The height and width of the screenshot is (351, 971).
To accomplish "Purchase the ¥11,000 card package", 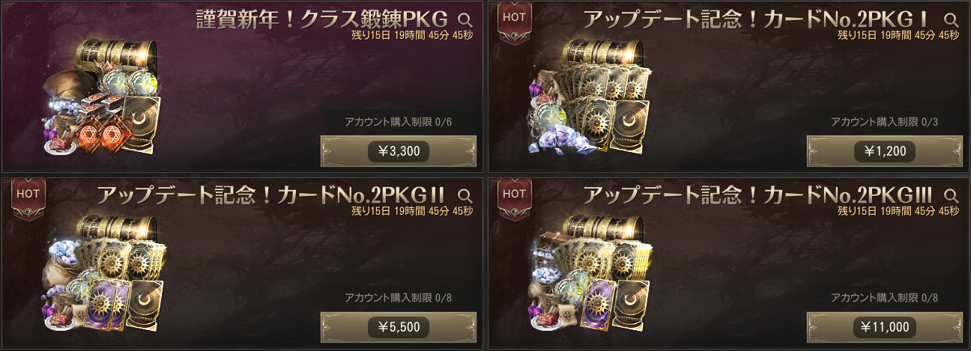I will click(885, 327).
